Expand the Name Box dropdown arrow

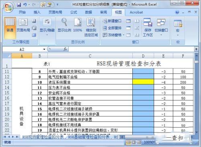coord(44,49)
